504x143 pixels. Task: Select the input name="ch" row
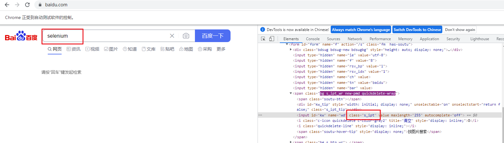tap(332, 77)
